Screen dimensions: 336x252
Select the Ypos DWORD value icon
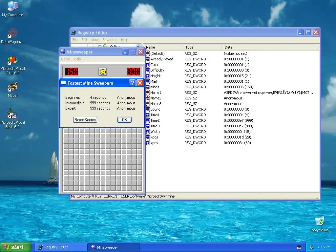147,142
